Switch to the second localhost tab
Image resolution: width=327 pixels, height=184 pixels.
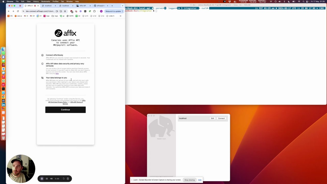point(66,6)
